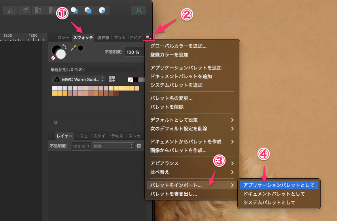The height and width of the screenshot is (221, 337).
Task: Click the swap fill and stroke arrows
Action: pyautogui.click(x=64, y=46)
